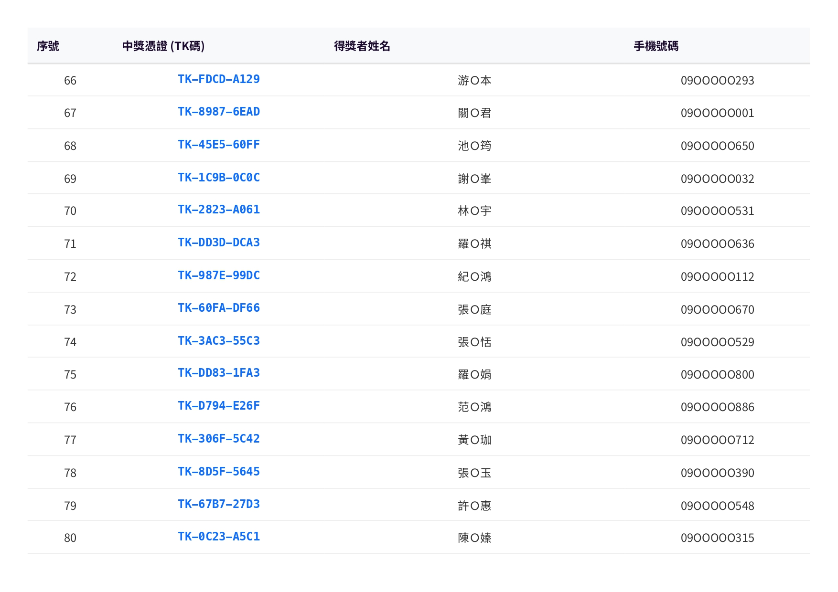Click the phone number 09OOOOO293 cell
This screenshot has height=592, width=838.
(717, 81)
